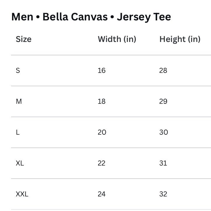
Task: Select the Size column header
Action: point(24,39)
